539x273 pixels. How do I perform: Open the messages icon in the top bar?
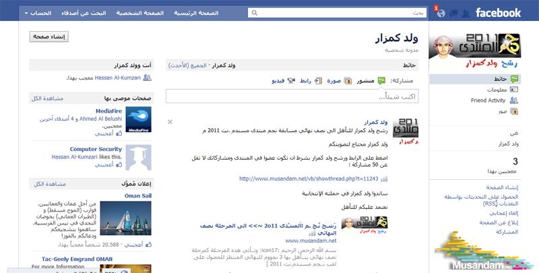click(453, 13)
